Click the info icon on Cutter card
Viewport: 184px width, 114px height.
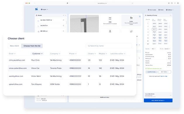tap(140, 17)
